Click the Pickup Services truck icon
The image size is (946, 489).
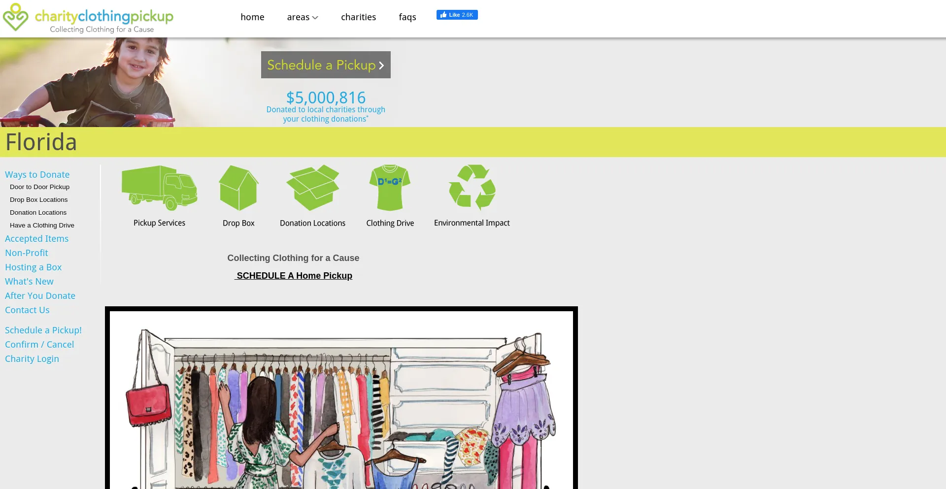pos(159,188)
